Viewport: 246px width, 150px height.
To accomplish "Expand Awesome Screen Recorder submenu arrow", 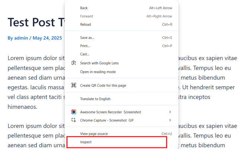I will click(170, 112).
